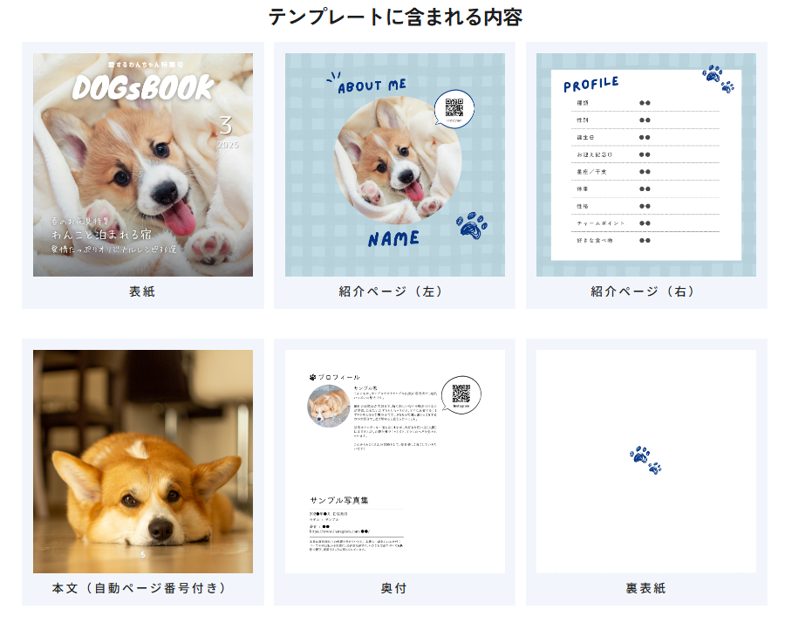The height and width of the screenshot is (630, 785).
Task: Select the 表紙 caption label
Action: tap(142, 291)
